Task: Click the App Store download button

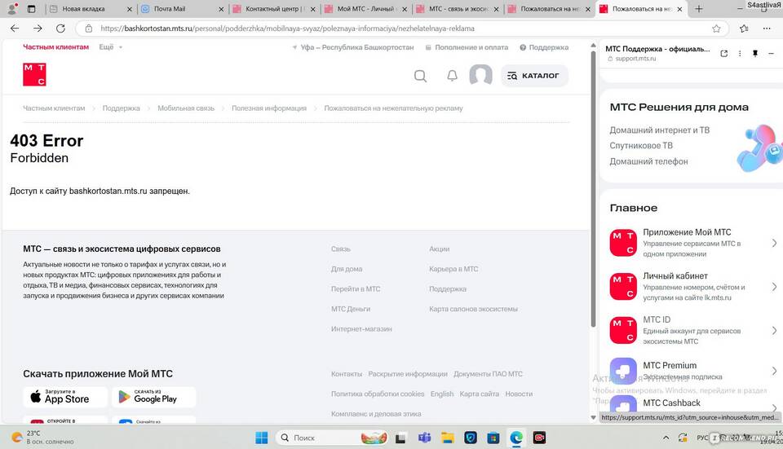Action: tap(65, 397)
